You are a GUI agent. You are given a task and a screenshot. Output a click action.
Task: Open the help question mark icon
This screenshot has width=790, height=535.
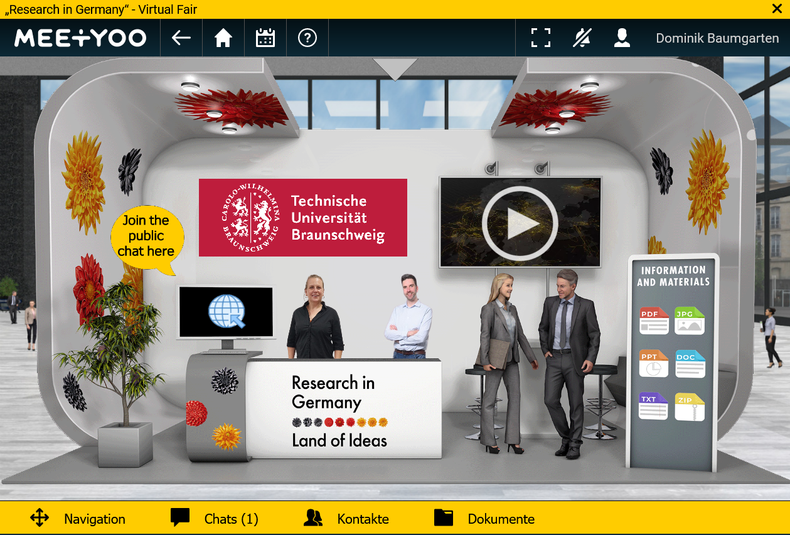coord(307,38)
